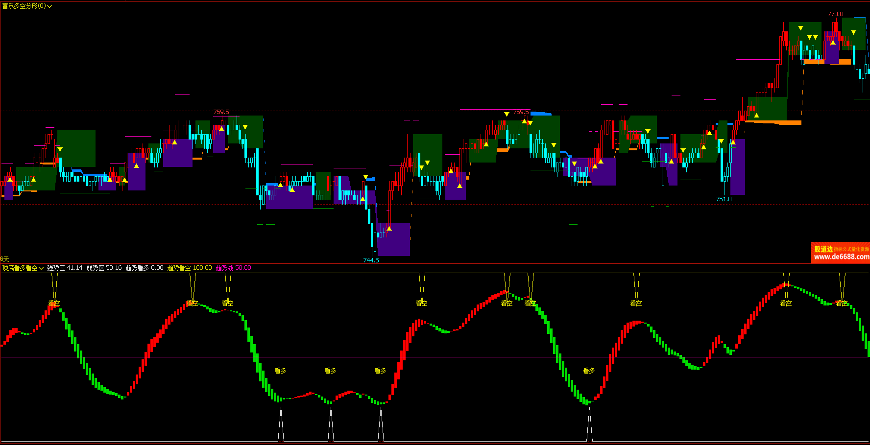Click the yellow up-triangle inside the purple box below 770.0
Viewport: 870px width, 445px height.
tap(833, 43)
